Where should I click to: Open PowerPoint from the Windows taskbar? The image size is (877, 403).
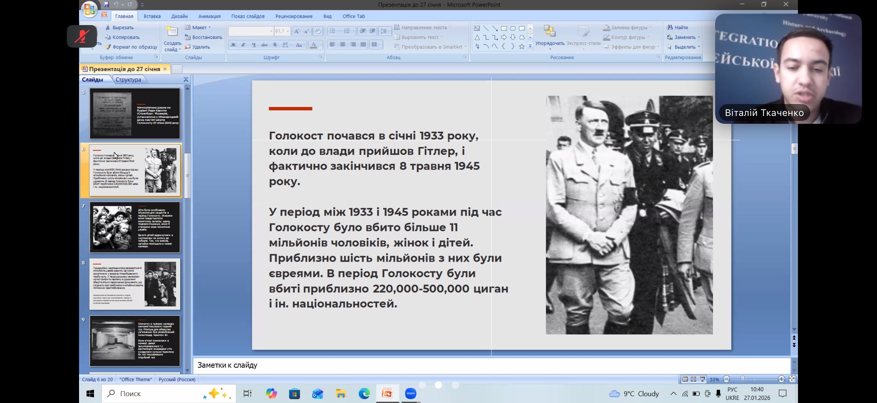(x=387, y=394)
